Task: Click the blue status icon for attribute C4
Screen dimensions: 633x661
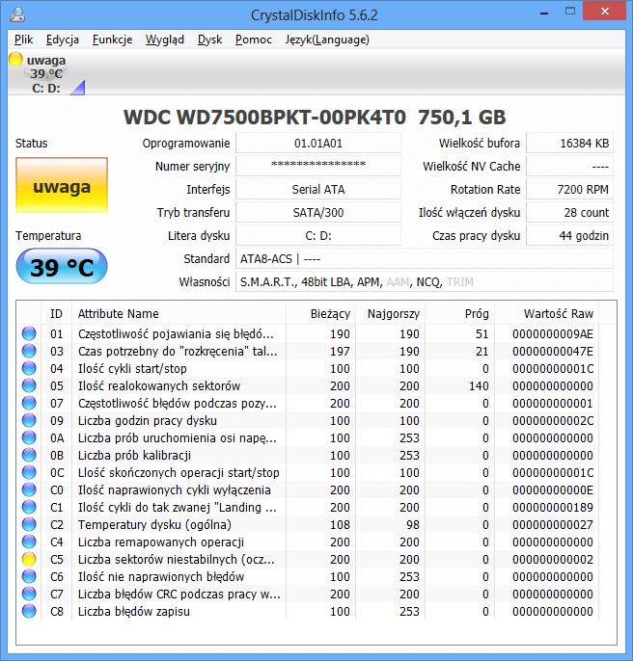Action: pos(29,542)
